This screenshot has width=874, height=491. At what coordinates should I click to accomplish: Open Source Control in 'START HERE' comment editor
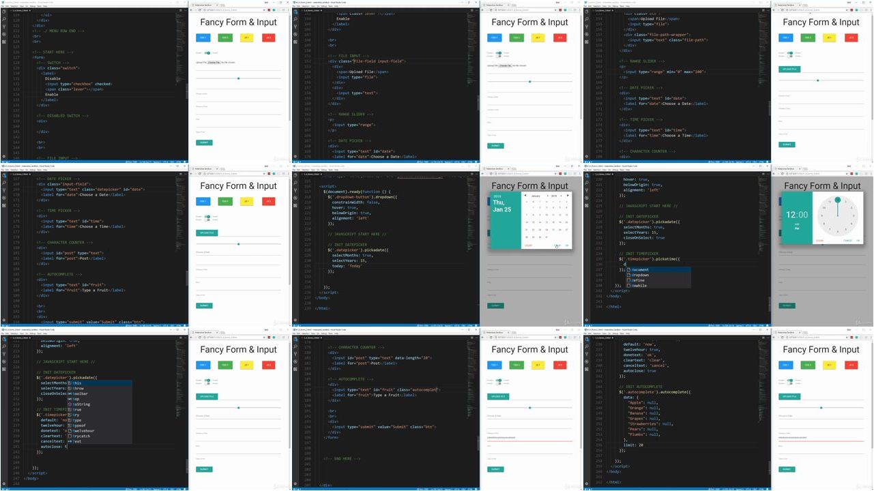tap(4, 27)
